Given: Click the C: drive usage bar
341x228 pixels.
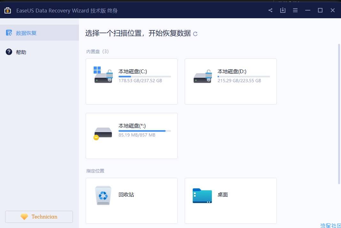Looking at the screenshot, I should pyautogui.click(x=145, y=76).
